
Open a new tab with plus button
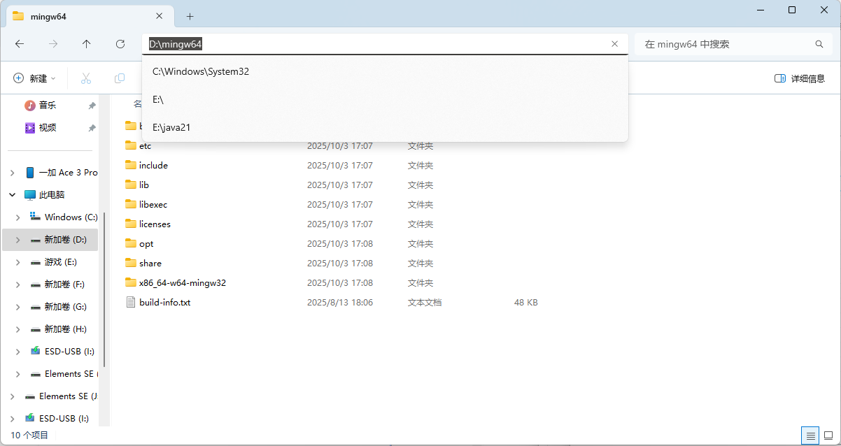click(x=190, y=16)
